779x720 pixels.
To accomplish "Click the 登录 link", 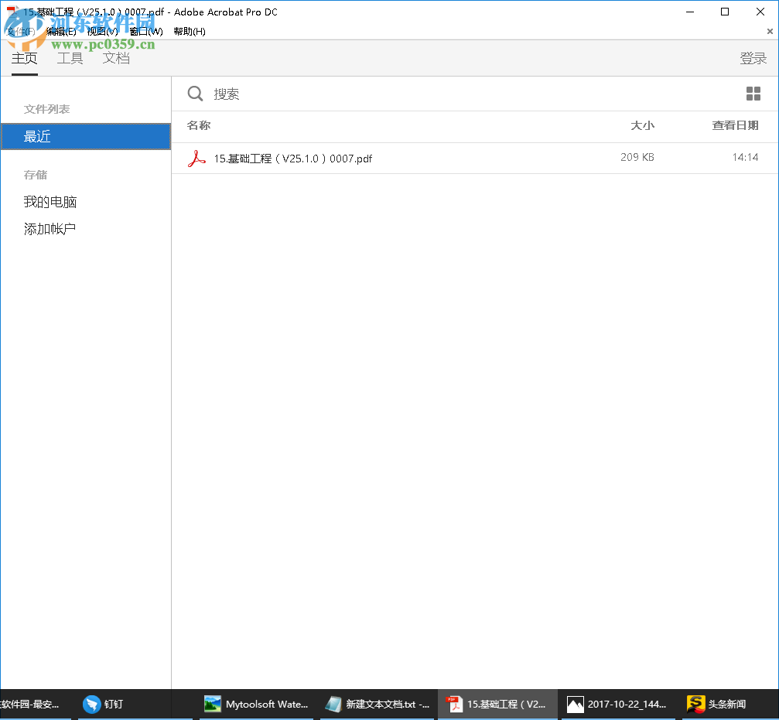I will [x=753, y=57].
